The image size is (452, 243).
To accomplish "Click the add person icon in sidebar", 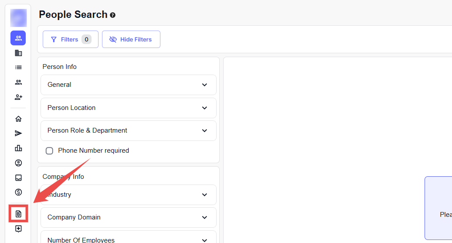I will (x=18, y=97).
